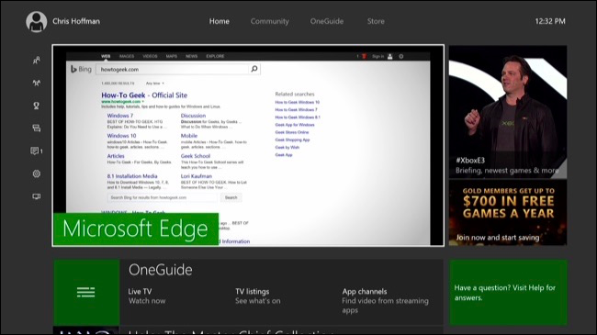The height and width of the screenshot is (335, 597).
Task: Open Chris Hoffman's profile avatar
Action: (x=37, y=22)
